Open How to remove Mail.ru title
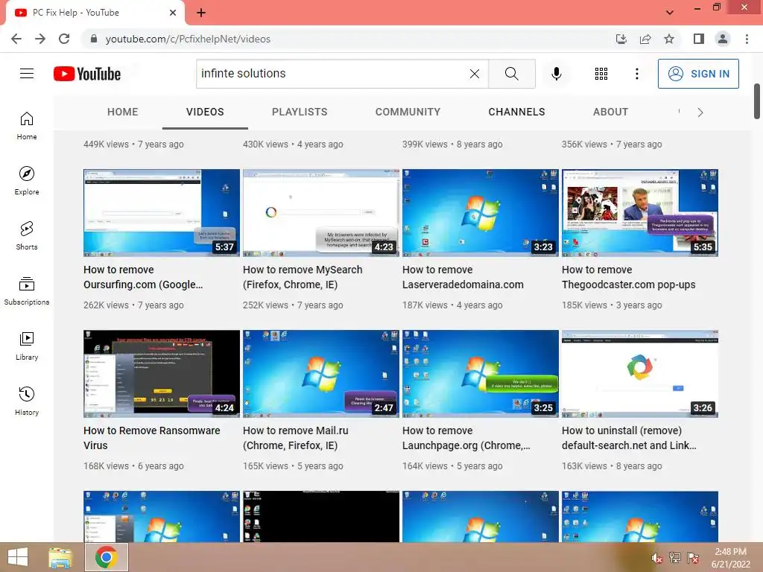This screenshot has height=572, width=763. (295, 438)
